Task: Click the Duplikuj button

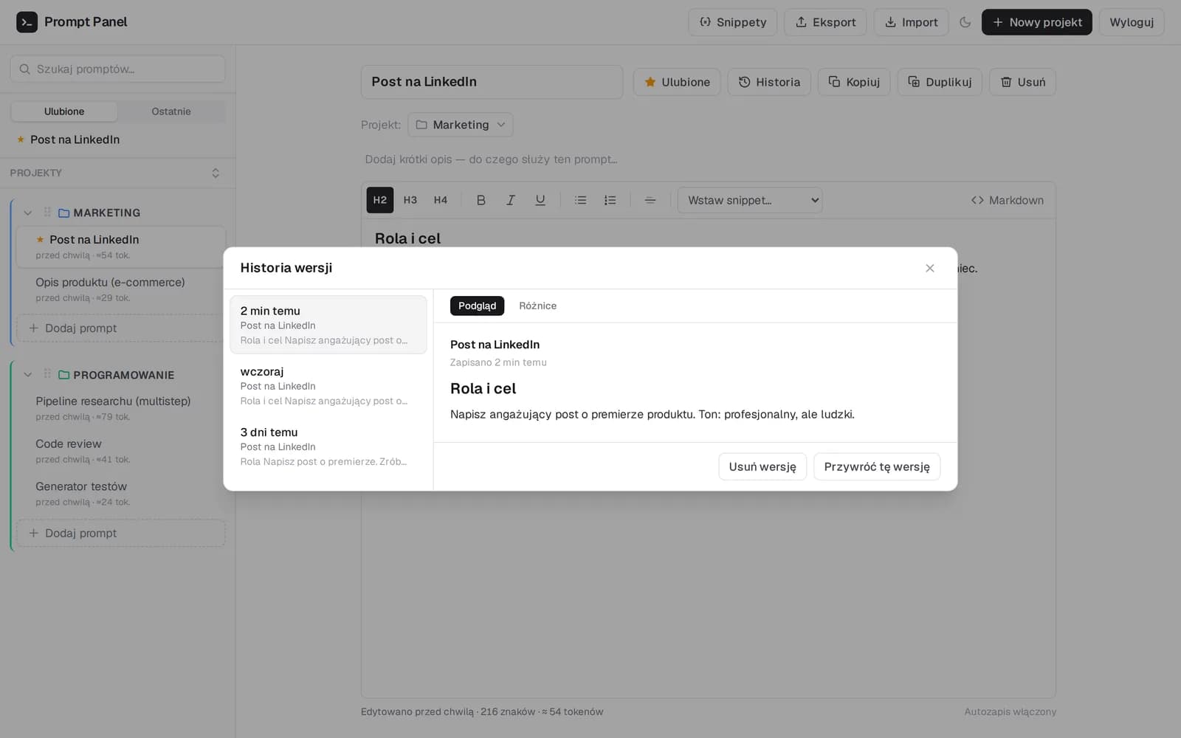Action: [940, 82]
